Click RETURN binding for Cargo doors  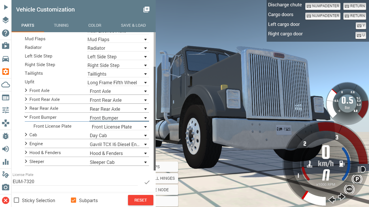(x=355, y=16)
